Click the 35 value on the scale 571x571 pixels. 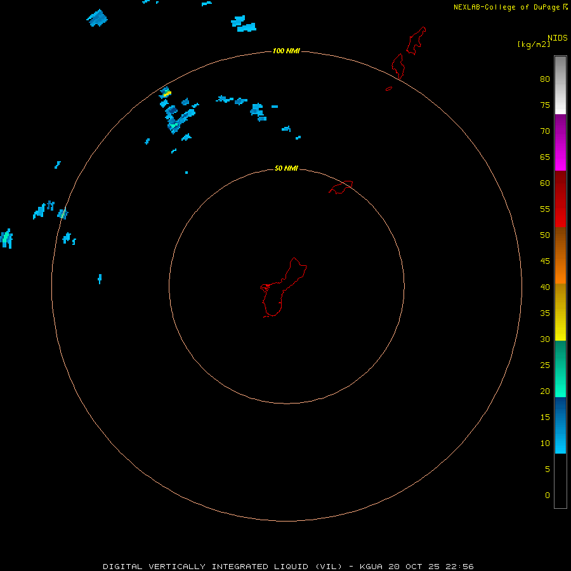(545, 313)
